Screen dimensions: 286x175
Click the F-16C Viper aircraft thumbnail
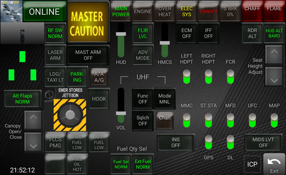point(11,11)
